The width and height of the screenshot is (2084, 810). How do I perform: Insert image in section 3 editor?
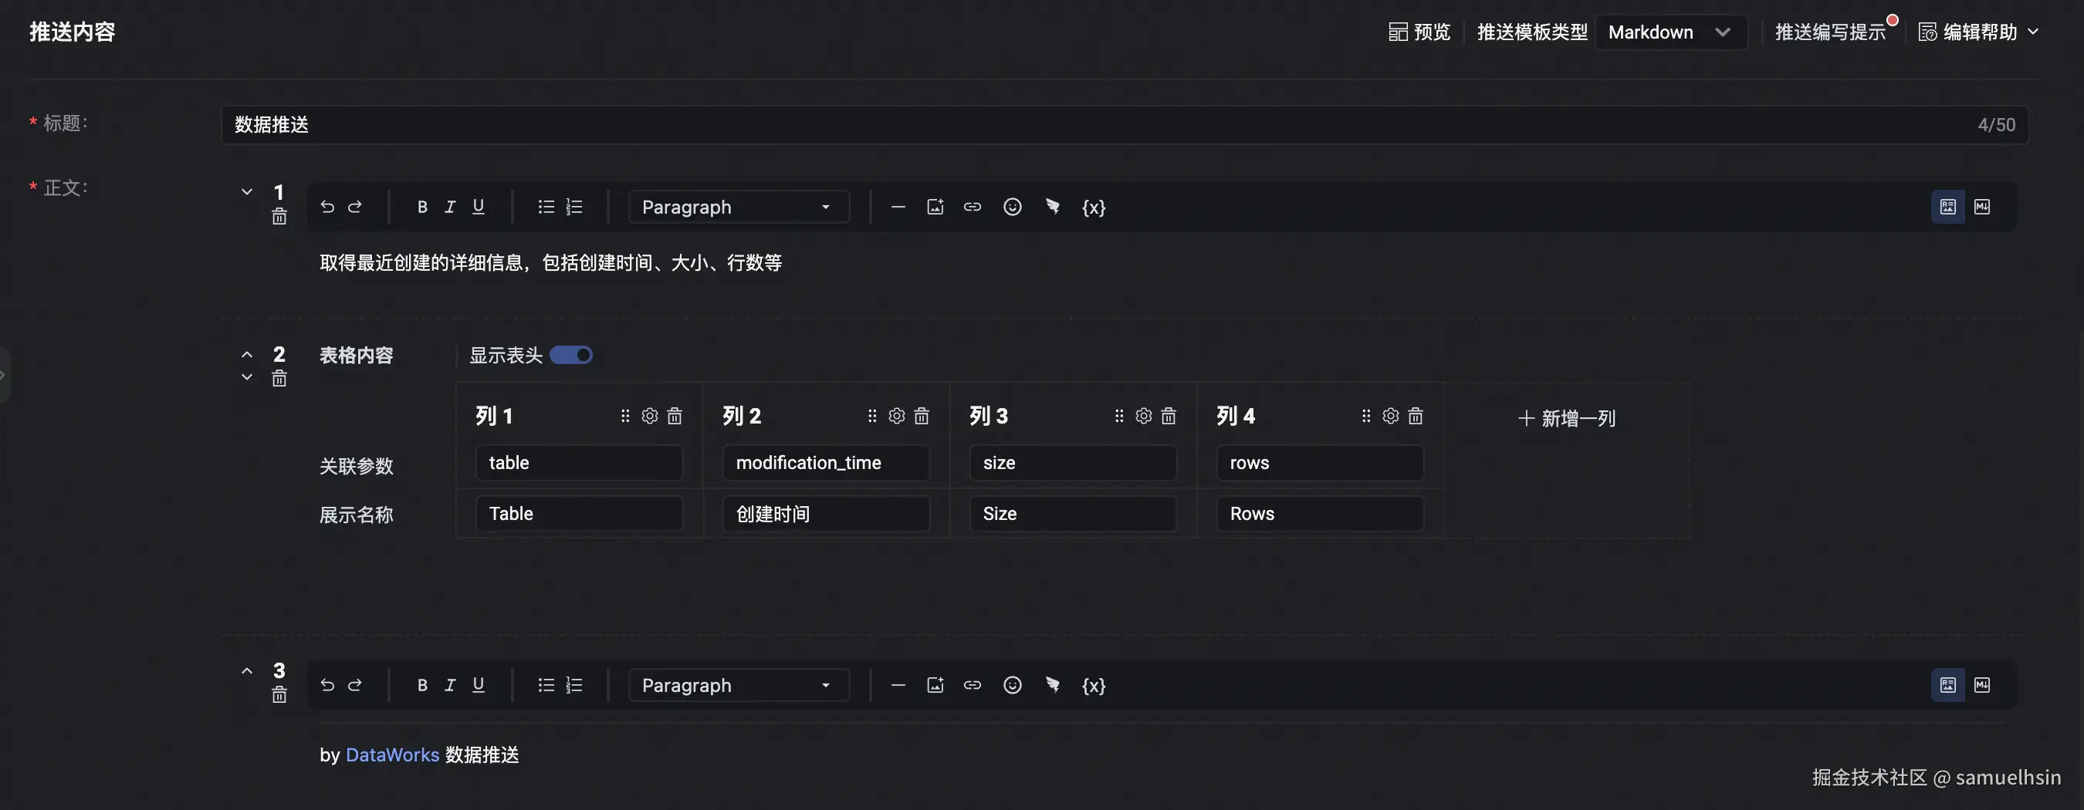tap(935, 686)
